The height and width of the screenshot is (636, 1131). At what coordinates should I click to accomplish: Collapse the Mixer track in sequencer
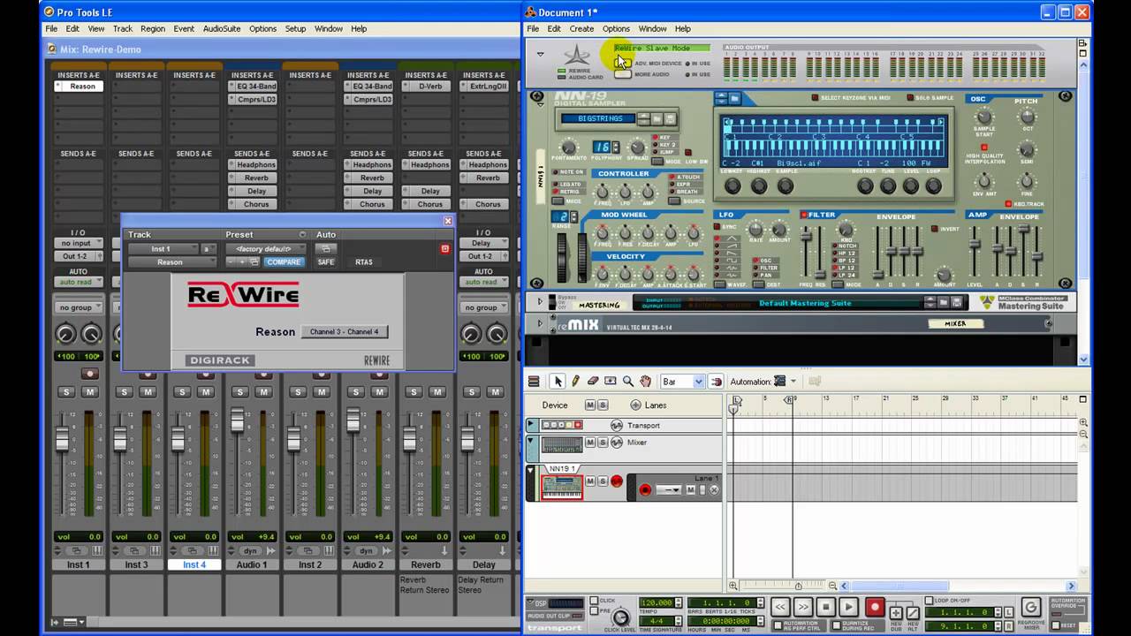pos(531,442)
